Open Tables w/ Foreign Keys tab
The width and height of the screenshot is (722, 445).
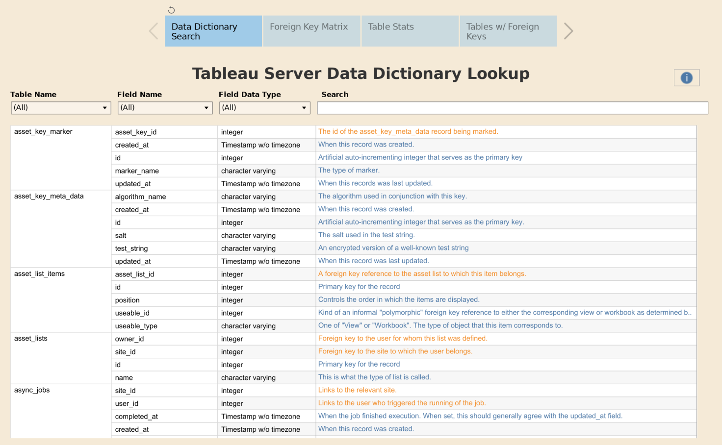(x=508, y=31)
